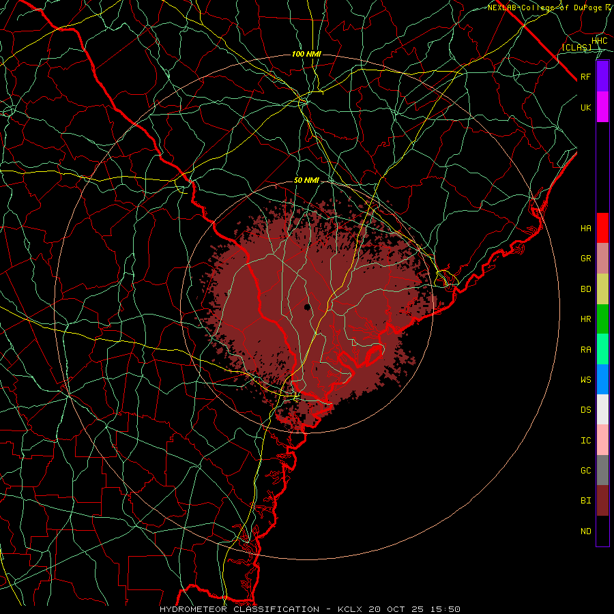Click the BD legend label

586,289
